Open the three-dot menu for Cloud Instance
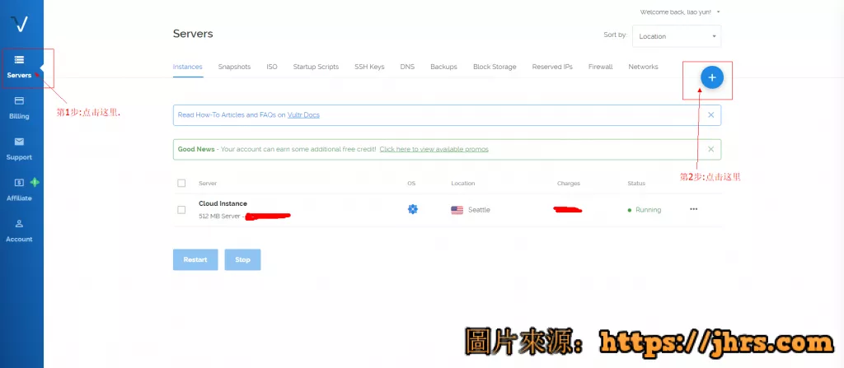 click(693, 209)
